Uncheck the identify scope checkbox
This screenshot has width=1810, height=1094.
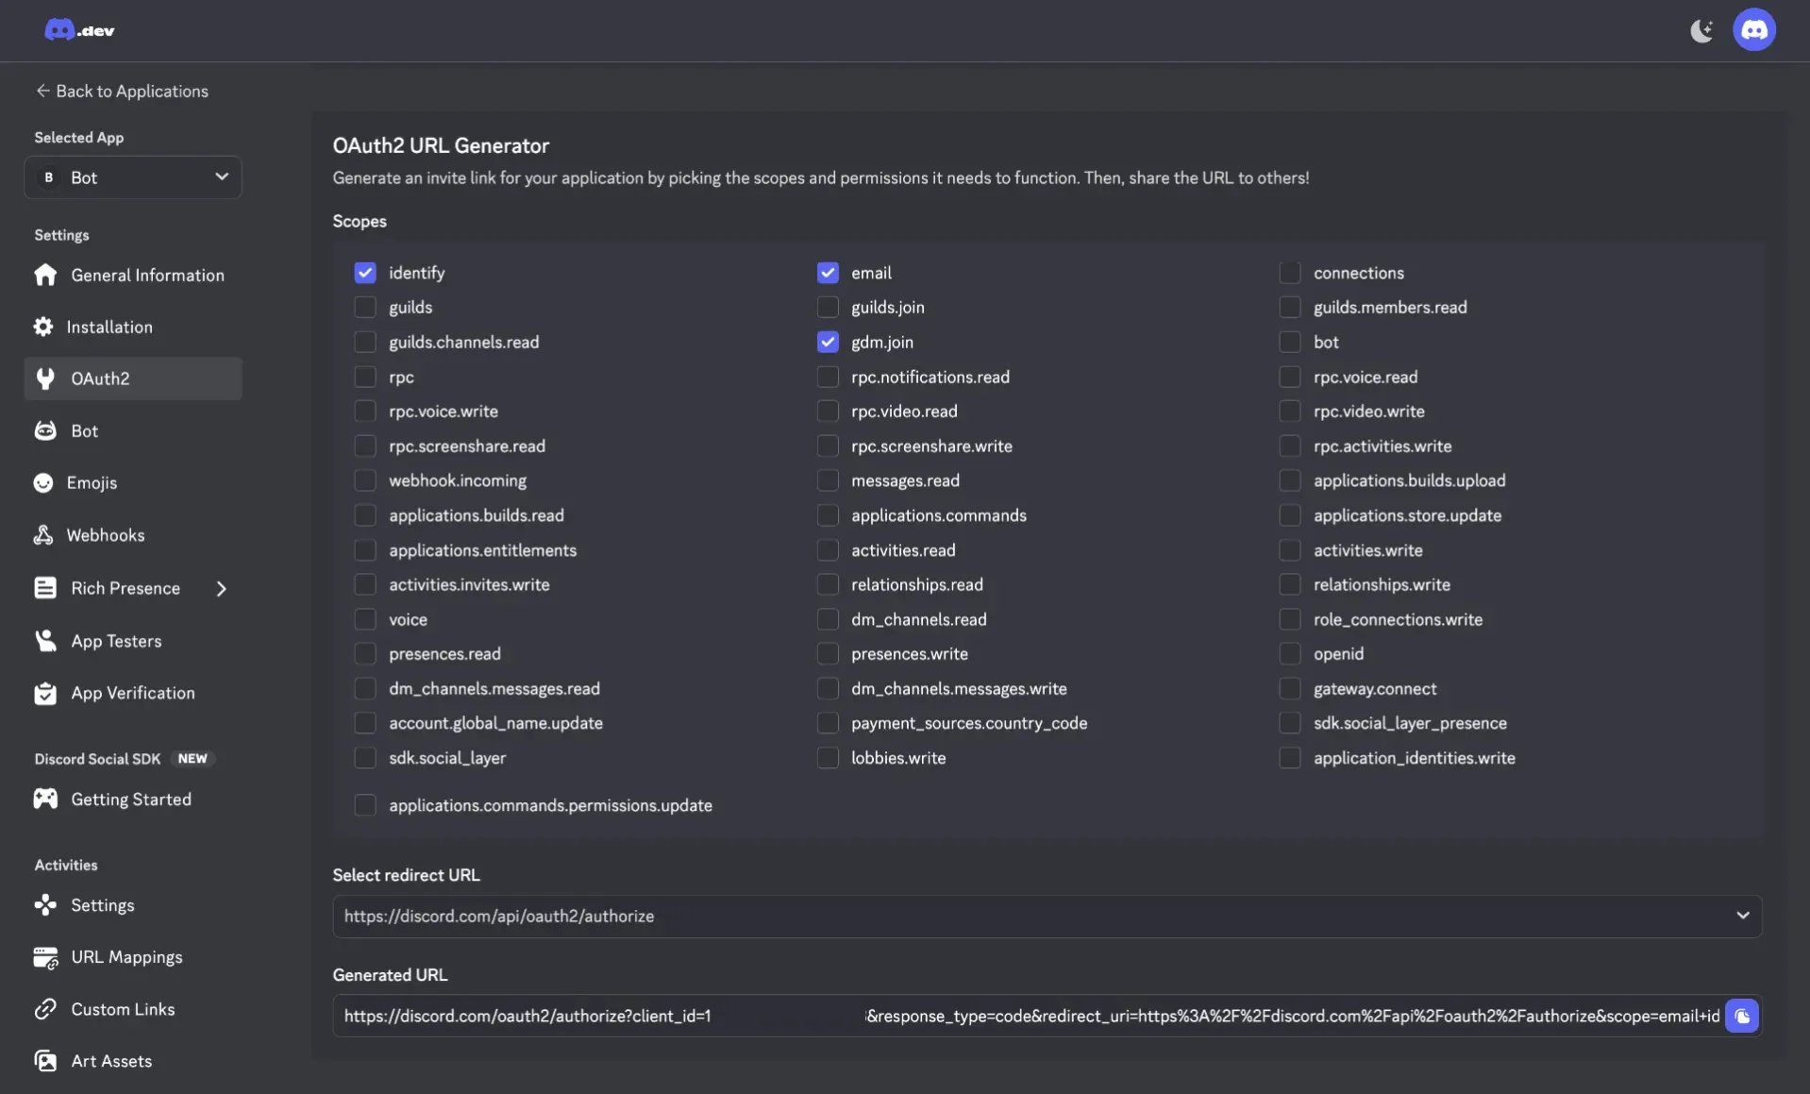click(365, 273)
